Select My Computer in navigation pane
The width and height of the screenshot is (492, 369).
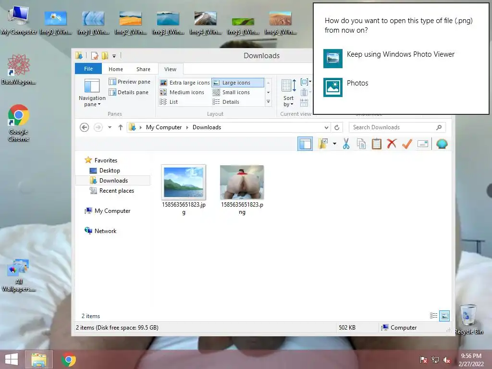coord(107,211)
